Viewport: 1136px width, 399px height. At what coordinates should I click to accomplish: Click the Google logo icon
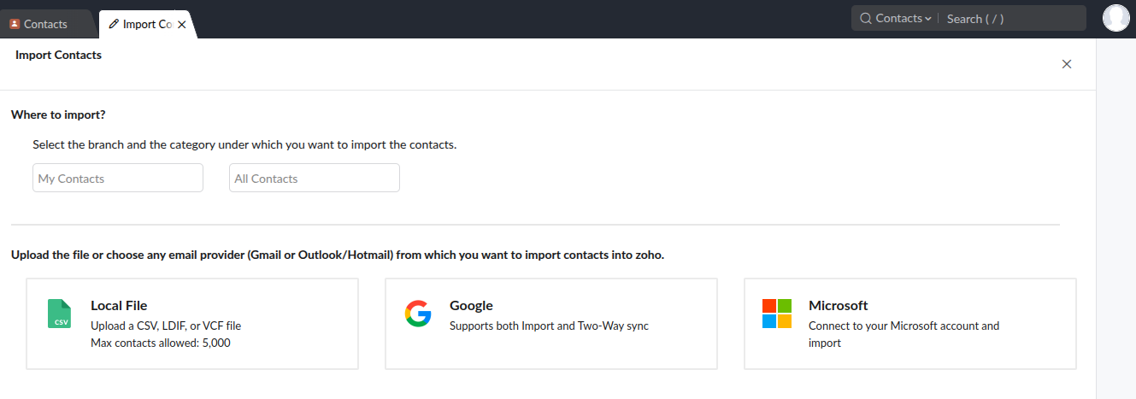coord(418,314)
